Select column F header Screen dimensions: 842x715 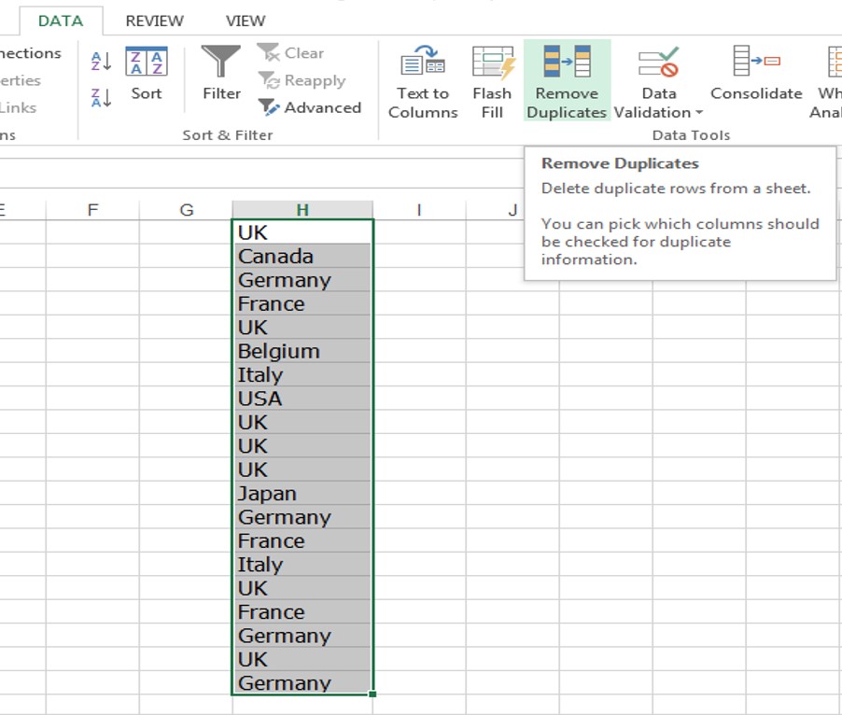(92, 209)
